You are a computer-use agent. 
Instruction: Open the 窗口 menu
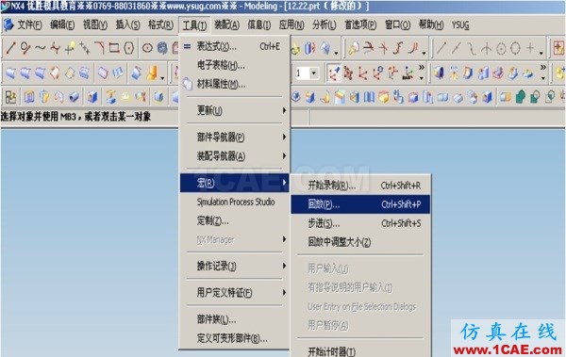pyautogui.click(x=397, y=24)
